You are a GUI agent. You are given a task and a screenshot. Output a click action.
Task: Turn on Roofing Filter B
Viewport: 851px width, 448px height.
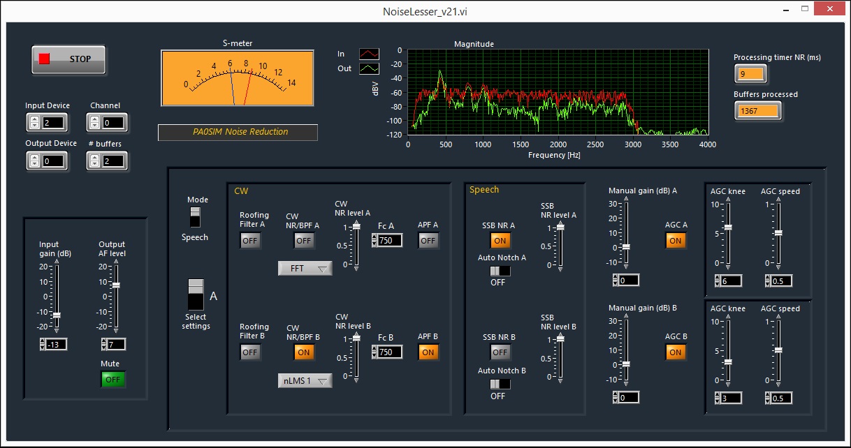(x=250, y=352)
